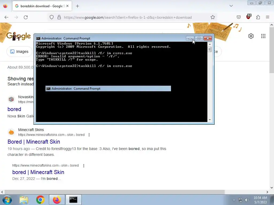This screenshot has height=205, width=274.
Task: Bookmark this page with the star icon
Action: tap(213, 17)
